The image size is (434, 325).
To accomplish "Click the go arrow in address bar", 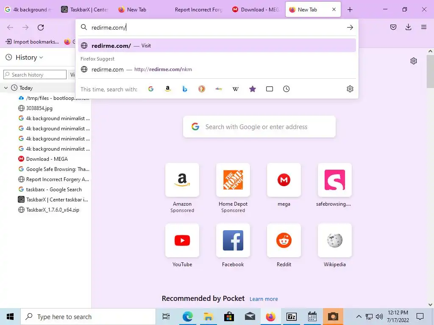I will 350,28.
